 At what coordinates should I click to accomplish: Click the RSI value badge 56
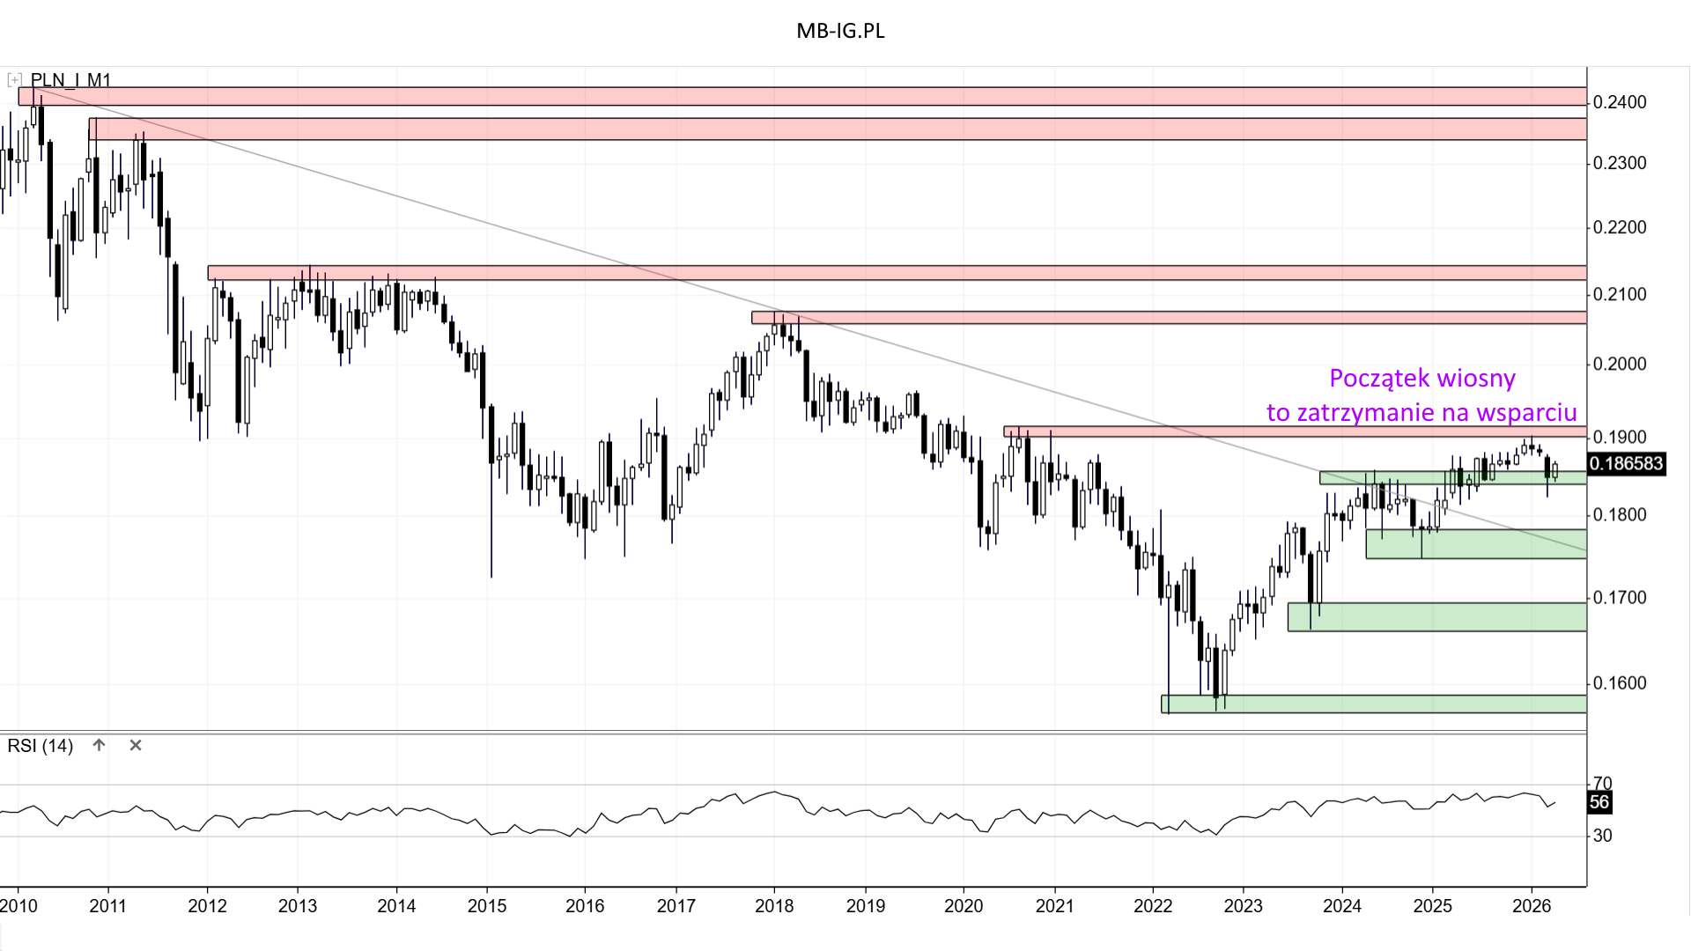(1599, 802)
